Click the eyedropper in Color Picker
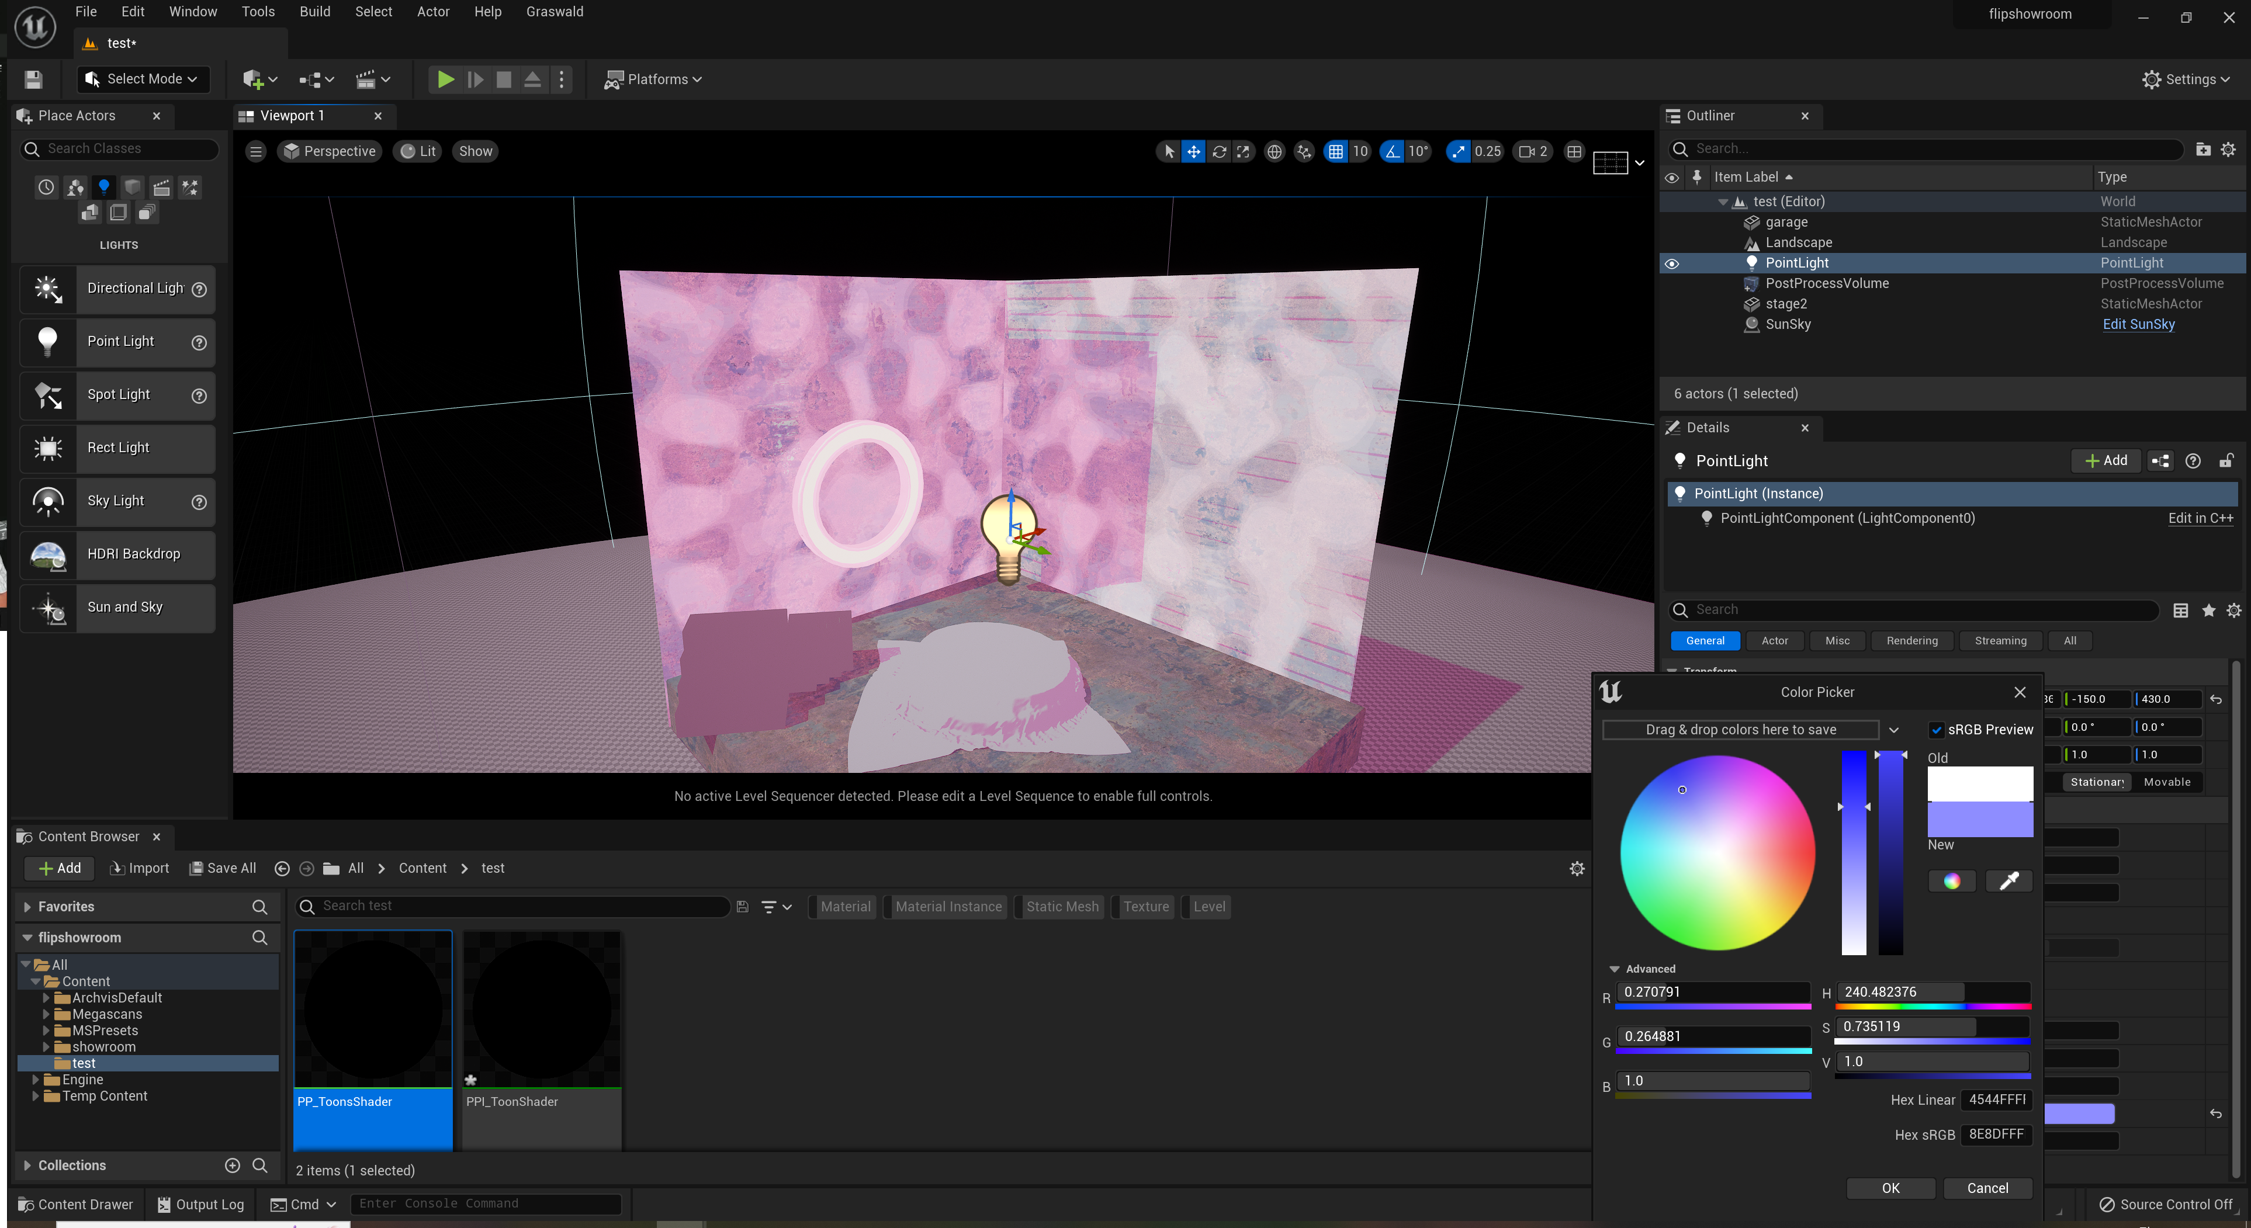The image size is (2251, 1228). click(2008, 880)
